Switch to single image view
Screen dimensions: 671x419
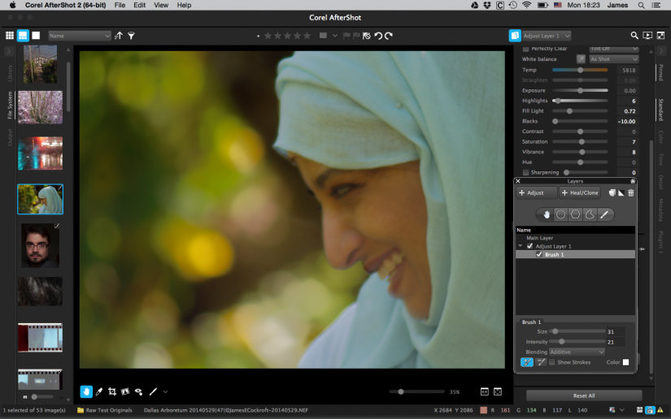click(x=36, y=36)
